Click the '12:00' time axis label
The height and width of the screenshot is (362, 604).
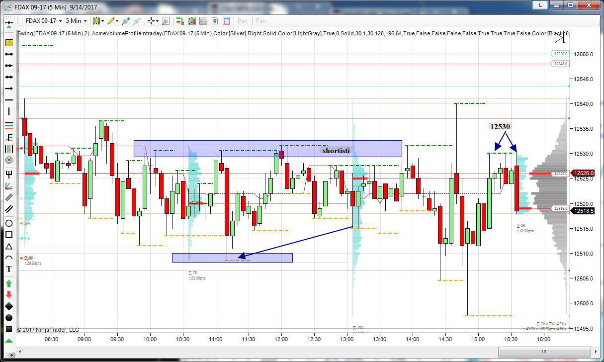click(281, 339)
